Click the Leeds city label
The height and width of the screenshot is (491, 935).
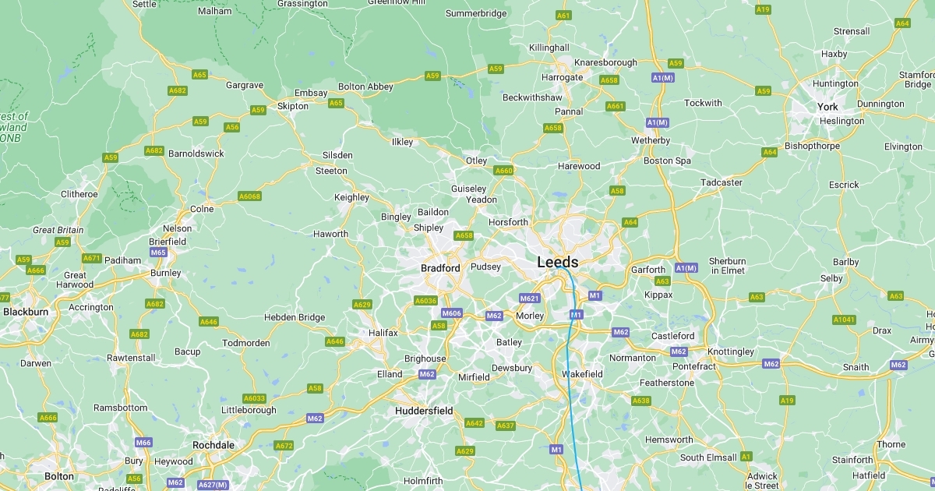(558, 263)
